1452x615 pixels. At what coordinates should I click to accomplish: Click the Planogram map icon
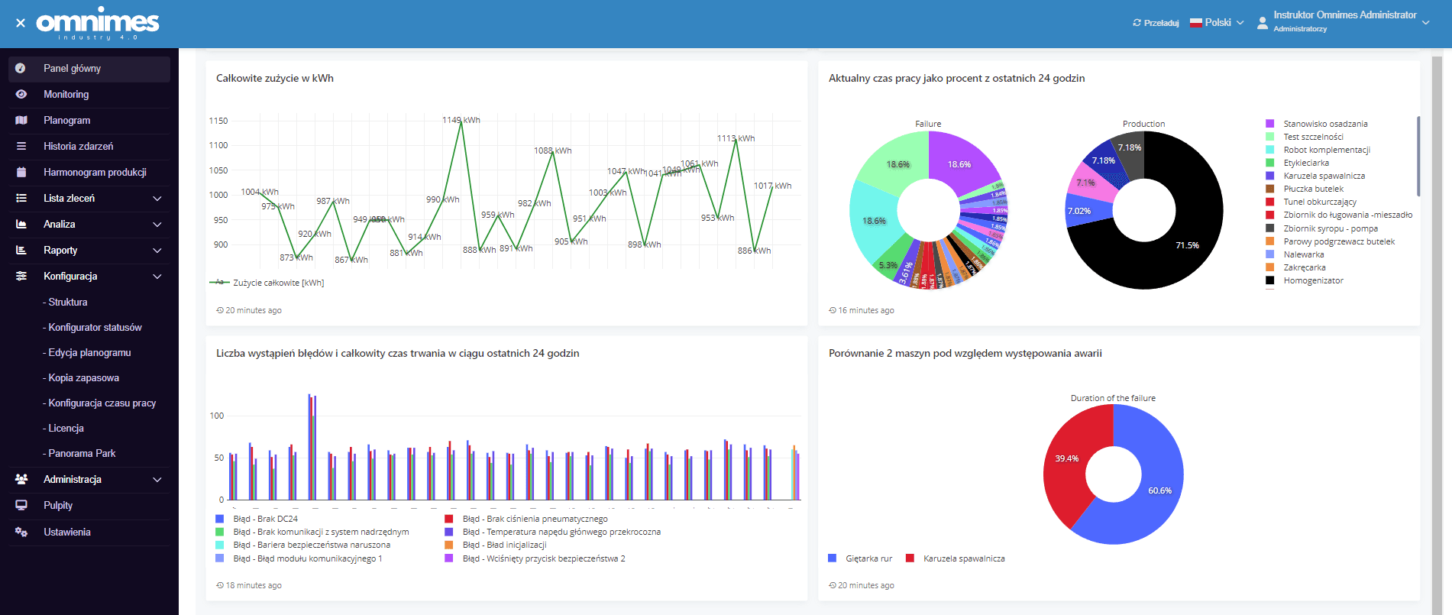(x=21, y=120)
